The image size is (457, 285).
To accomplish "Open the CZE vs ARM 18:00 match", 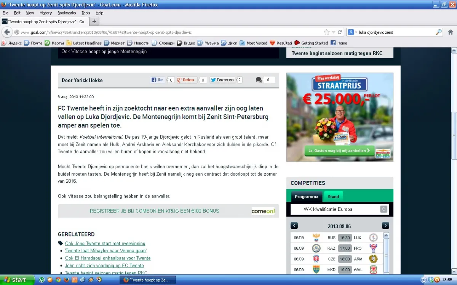I will (x=337, y=259).
